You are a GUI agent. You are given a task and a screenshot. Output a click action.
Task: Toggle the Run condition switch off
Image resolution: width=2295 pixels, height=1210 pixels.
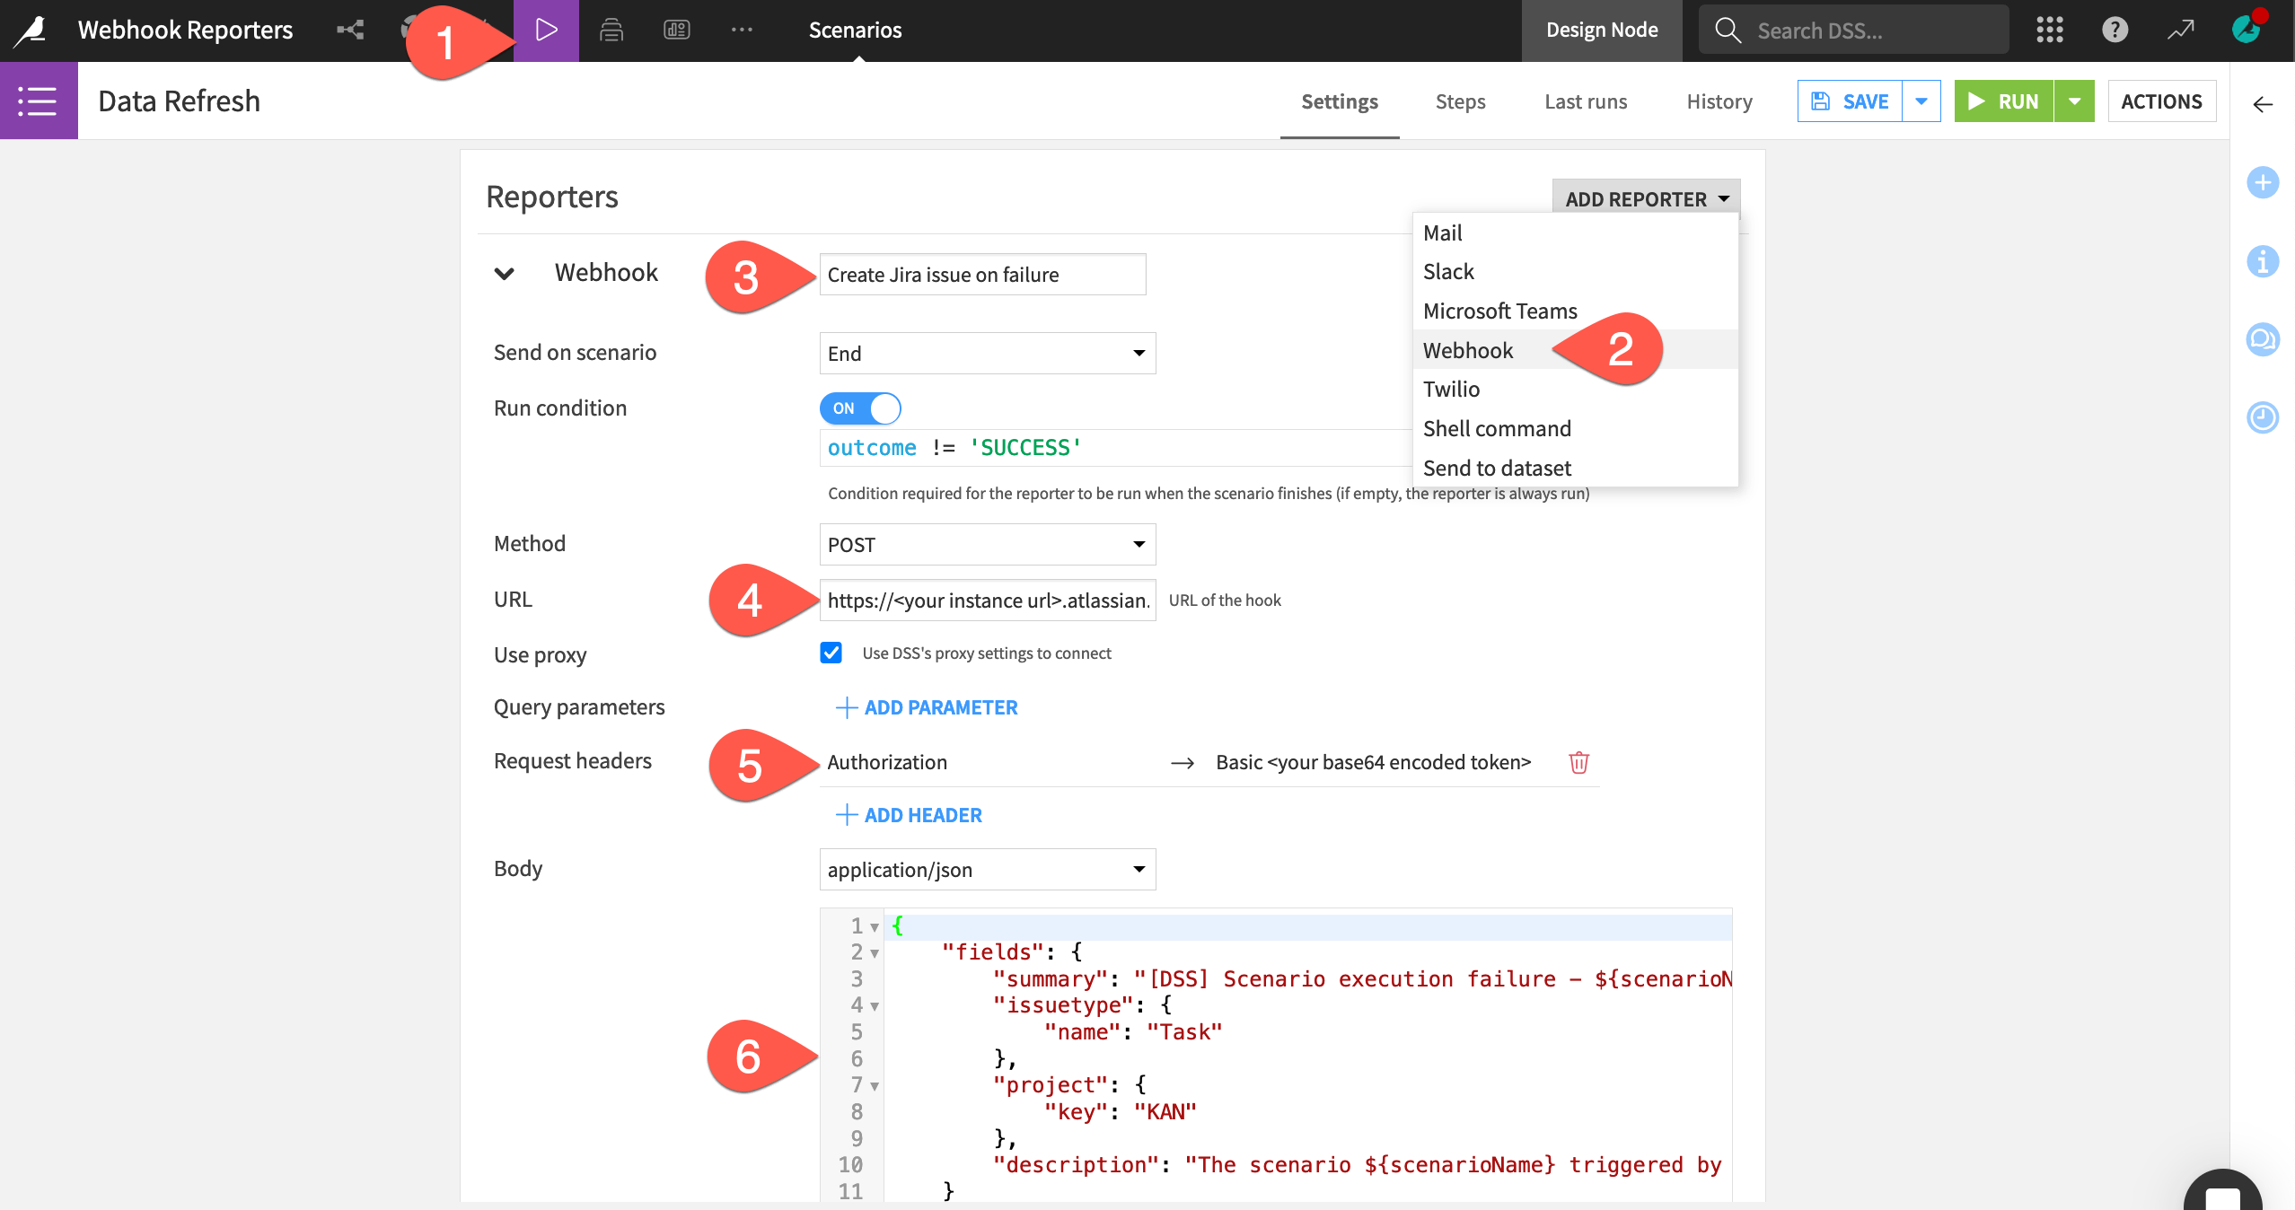859,408
